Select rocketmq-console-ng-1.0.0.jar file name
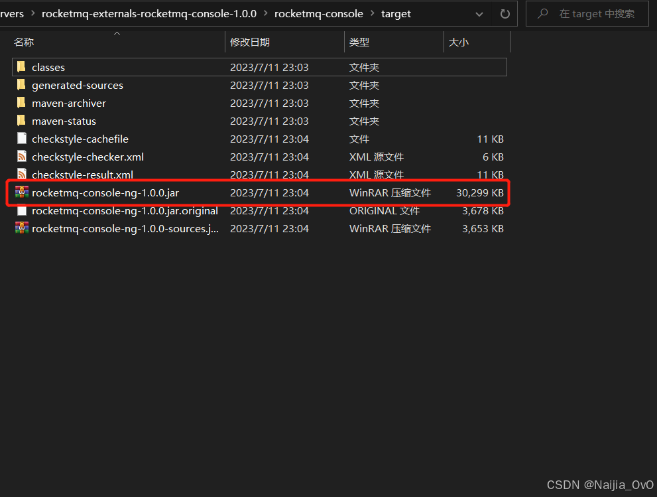Viewport: 657px width, 497px height. (105, 192)
